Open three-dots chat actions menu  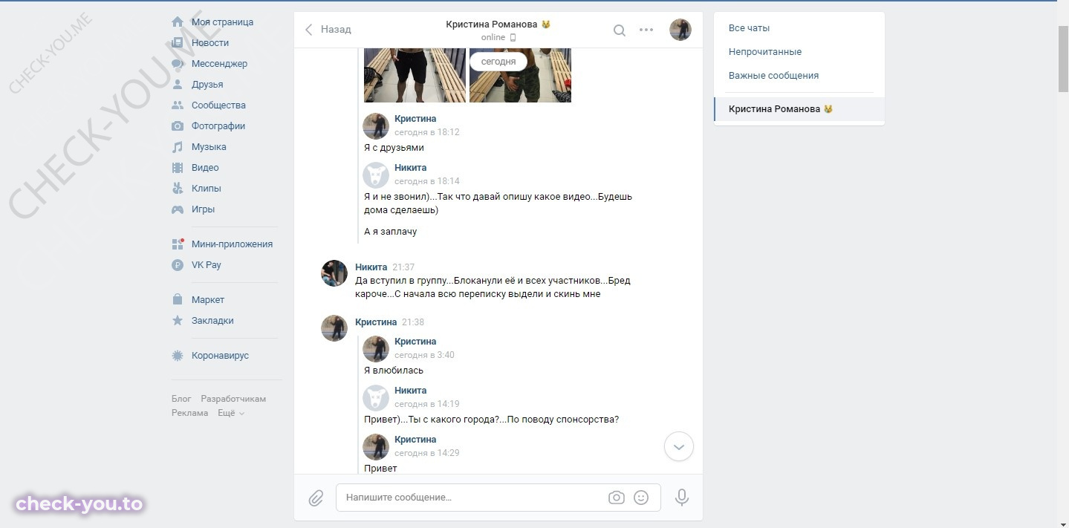(x=646, y=30)
